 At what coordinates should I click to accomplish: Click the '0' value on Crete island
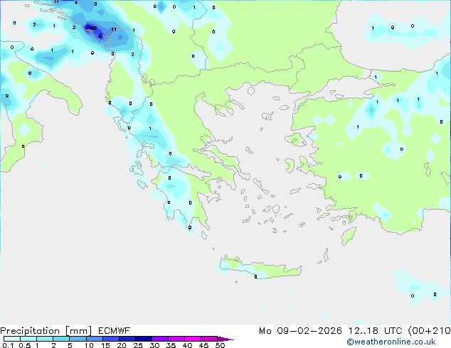click(x=255, y=277)
